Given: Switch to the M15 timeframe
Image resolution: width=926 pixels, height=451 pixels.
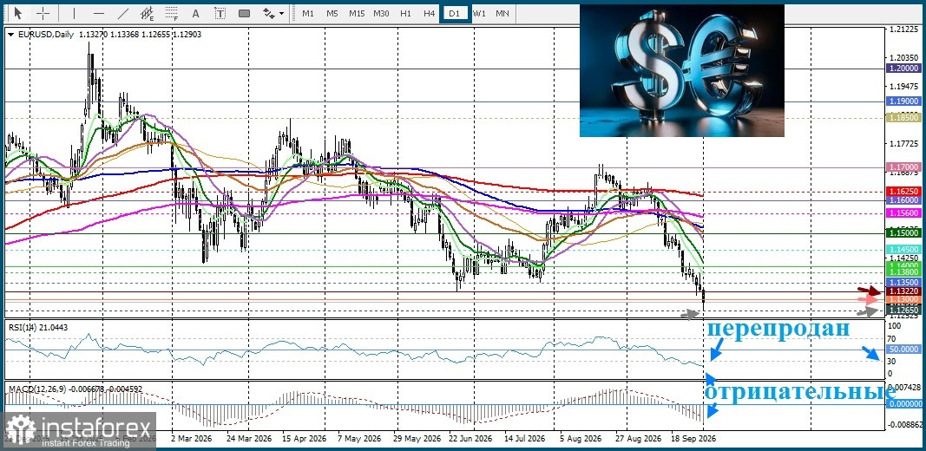Looking at the screenshot, I should tap(357, 13).
